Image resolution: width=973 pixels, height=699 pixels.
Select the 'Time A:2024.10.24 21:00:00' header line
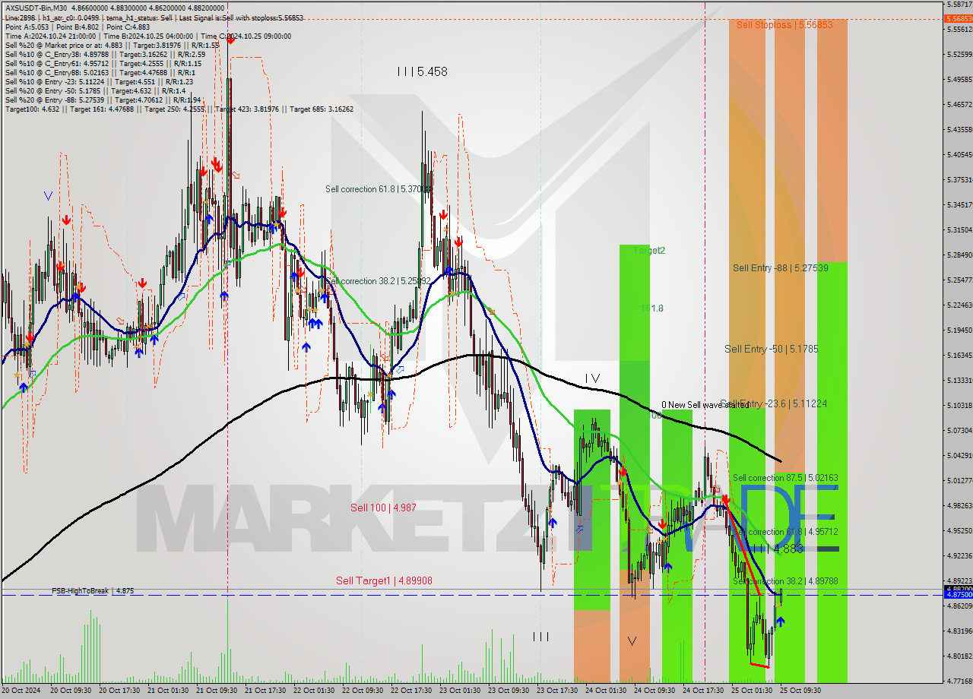pyautogui.click(x=147, y=36)
